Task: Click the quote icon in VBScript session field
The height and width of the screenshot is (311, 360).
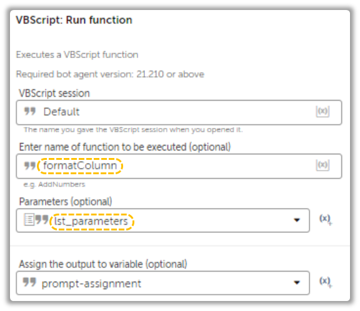Action: tap(30, 111)
